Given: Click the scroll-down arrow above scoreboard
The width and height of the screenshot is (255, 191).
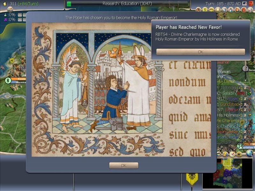Looking at the screenshot, I should 245,81.
